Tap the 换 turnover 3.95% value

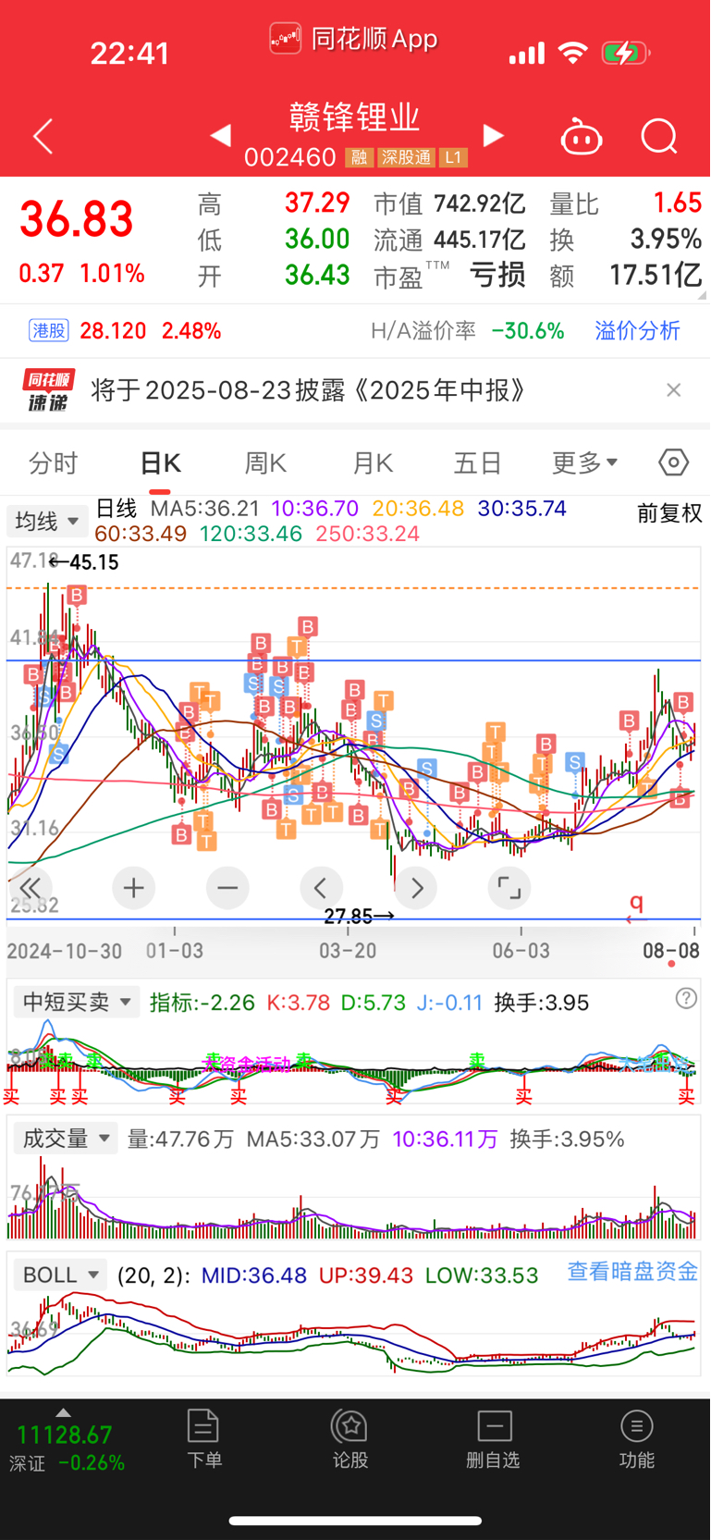coord(666,240)
